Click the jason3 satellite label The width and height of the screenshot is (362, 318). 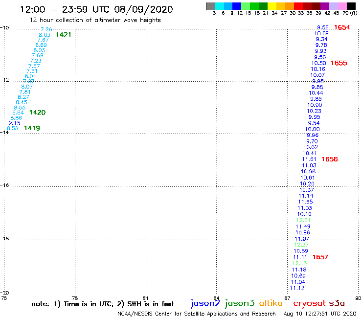pos(240,303)
